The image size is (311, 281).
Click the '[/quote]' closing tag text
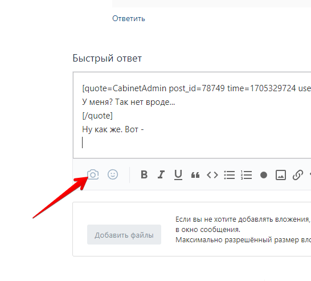point(97,116)
